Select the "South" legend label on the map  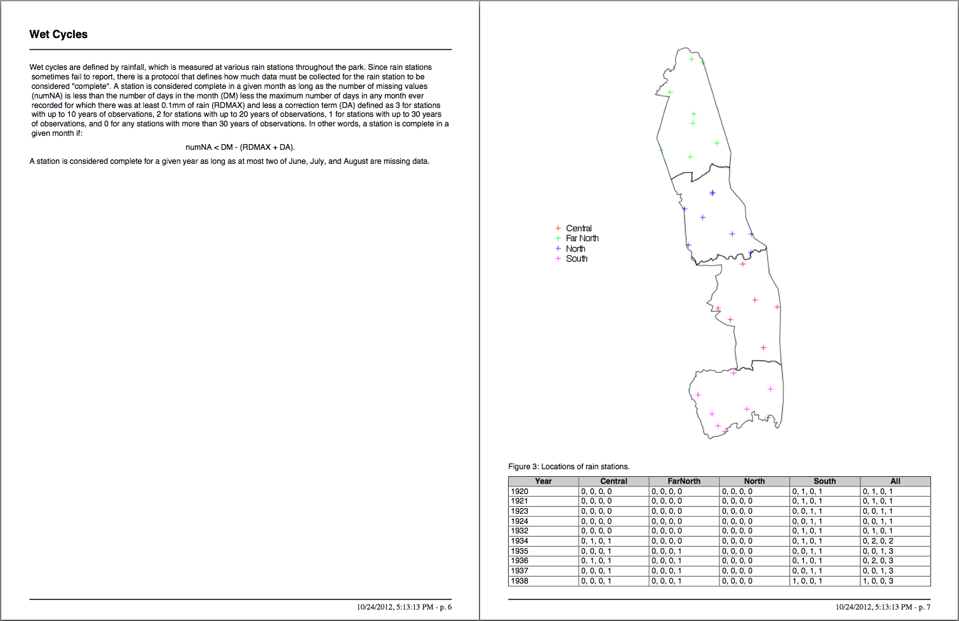tap(577, 258)
